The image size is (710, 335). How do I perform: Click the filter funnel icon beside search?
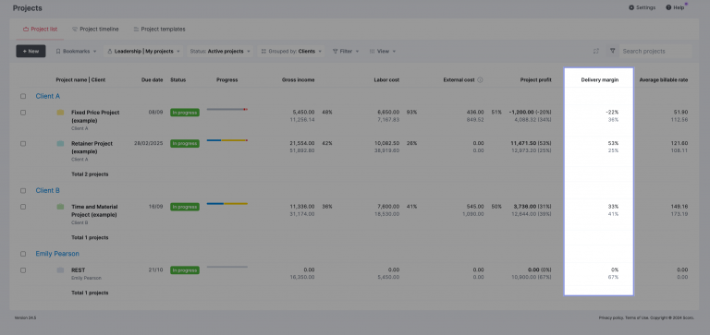pyautogui.click(x=613, y=51)
